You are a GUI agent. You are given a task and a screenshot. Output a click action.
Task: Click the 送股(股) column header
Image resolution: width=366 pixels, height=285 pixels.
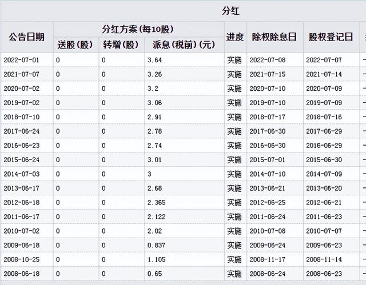75,45
